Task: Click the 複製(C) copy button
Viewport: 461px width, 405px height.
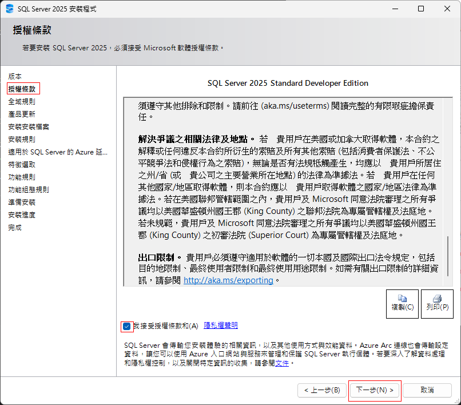Action: click(x=402, y=304)
